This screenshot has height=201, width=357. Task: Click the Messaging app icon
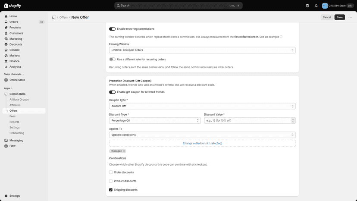[x=6, y=140]
